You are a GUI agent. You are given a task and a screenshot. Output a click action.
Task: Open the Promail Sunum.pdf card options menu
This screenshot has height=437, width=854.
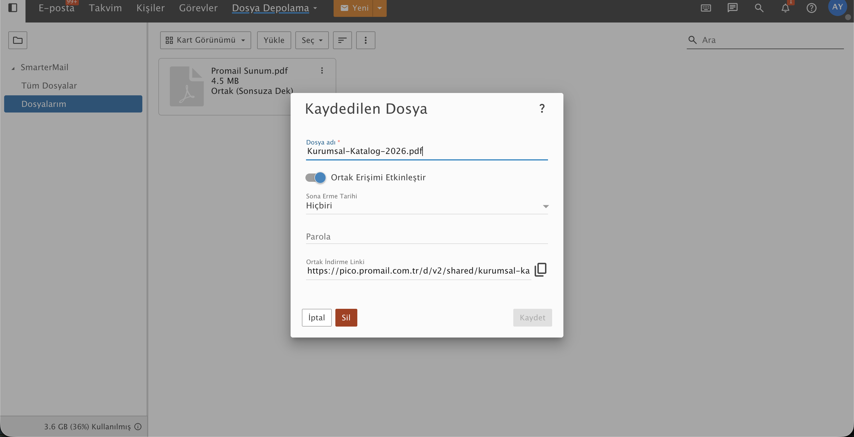click(x=322, y=70)
